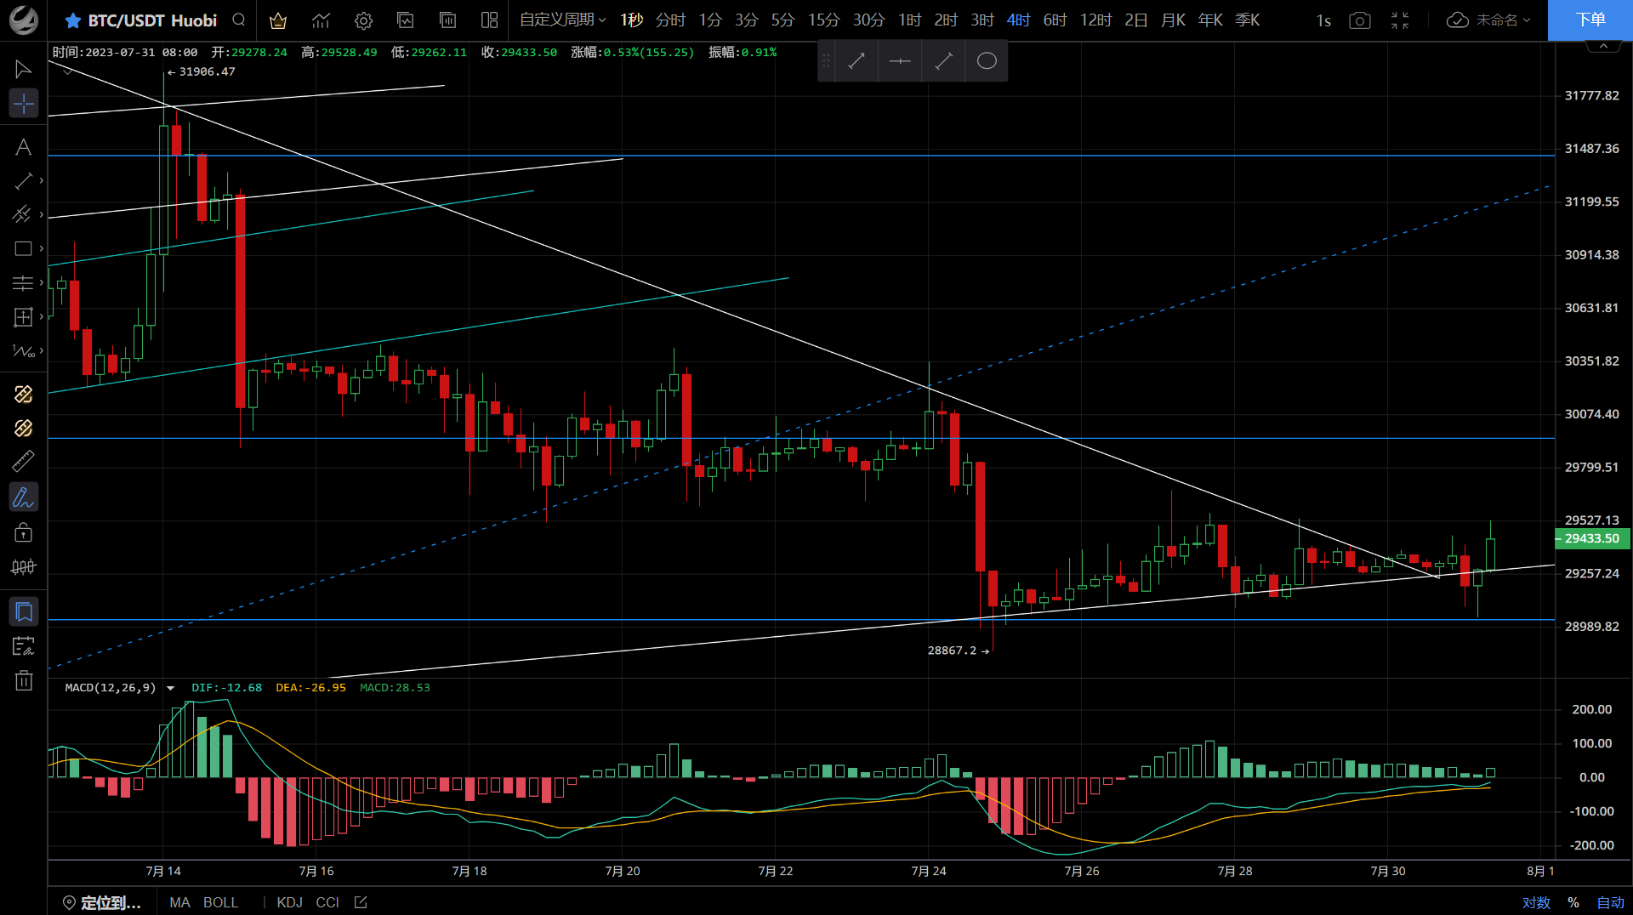The image size is (1633, 915).
Task: Open chart settings gear icon
Action: coord(363,20)
